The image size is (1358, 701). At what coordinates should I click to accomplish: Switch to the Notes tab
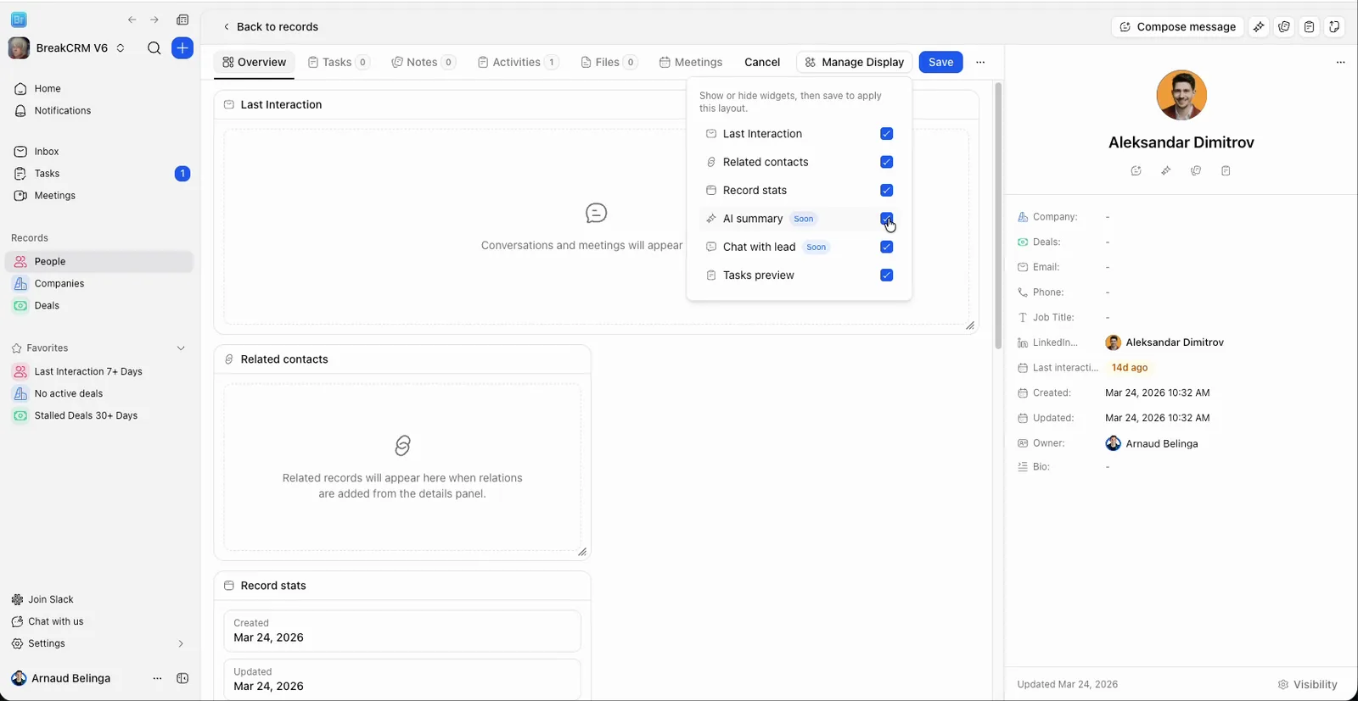point(423,62)
